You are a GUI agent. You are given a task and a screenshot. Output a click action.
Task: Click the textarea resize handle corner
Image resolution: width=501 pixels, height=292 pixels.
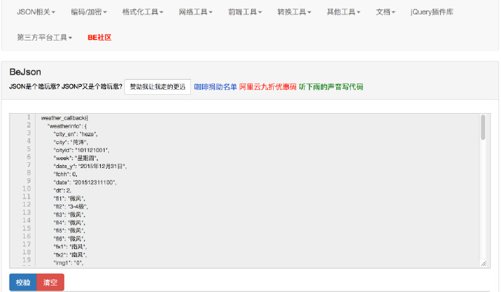point(484,263)
